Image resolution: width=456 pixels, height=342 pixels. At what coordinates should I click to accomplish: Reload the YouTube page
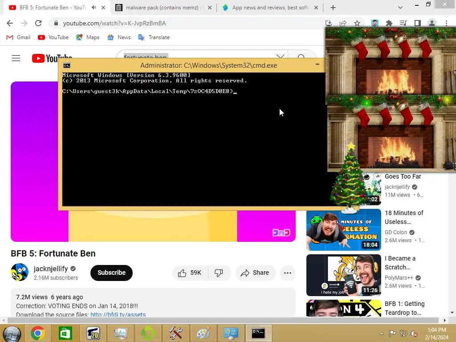tap(38, 23)
